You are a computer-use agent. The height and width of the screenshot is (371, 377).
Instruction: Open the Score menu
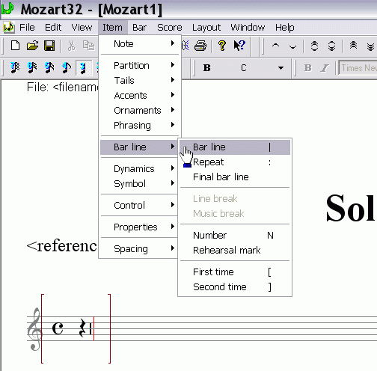170,27
